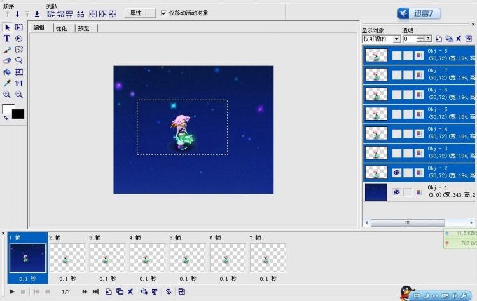
Task: Jump to the last frame
Action: click(95, 291)
